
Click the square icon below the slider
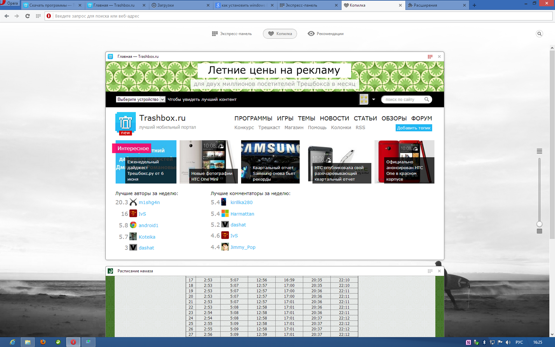pos(539,231)
